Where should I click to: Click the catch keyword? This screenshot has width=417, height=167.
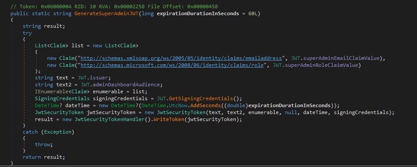(x=31, y=132)
